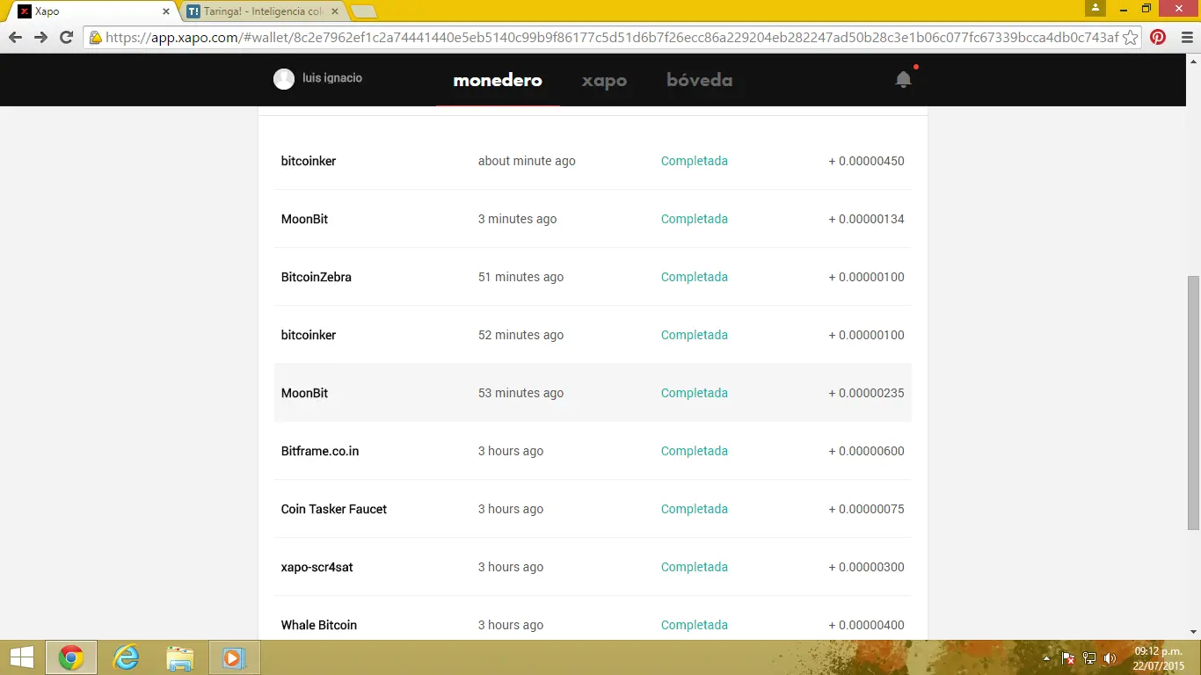The width and height of the screenshot is (1201, 675).
Task: Click the + 0.00000450 amount
Action: (x=866, y=161)
